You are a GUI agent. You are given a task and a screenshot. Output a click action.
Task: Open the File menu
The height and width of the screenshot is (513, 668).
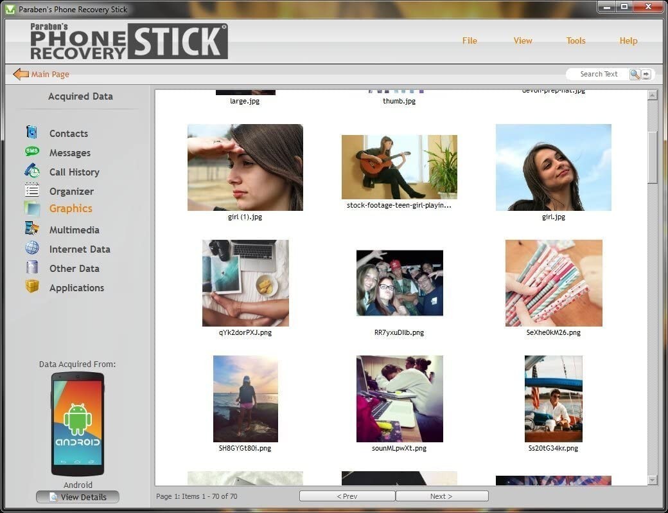(x=470, y=40)
